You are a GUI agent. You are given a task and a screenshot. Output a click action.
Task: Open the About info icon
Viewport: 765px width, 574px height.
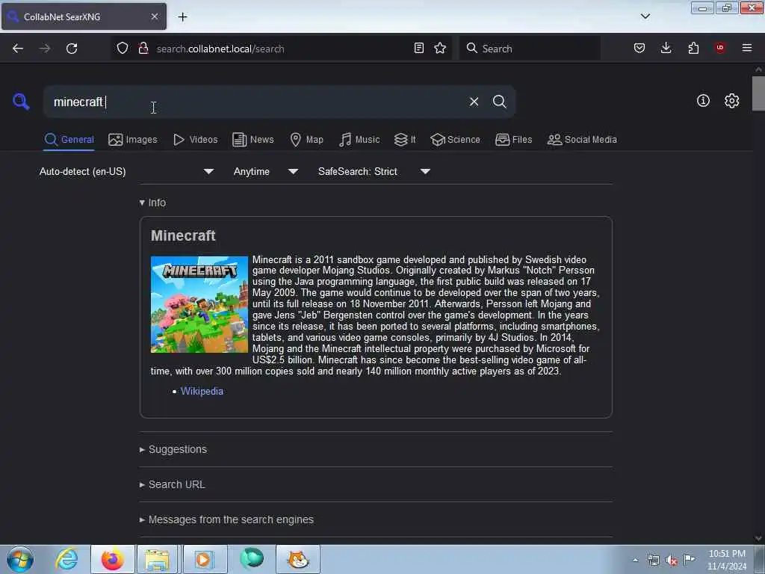[x=703, y=101]
